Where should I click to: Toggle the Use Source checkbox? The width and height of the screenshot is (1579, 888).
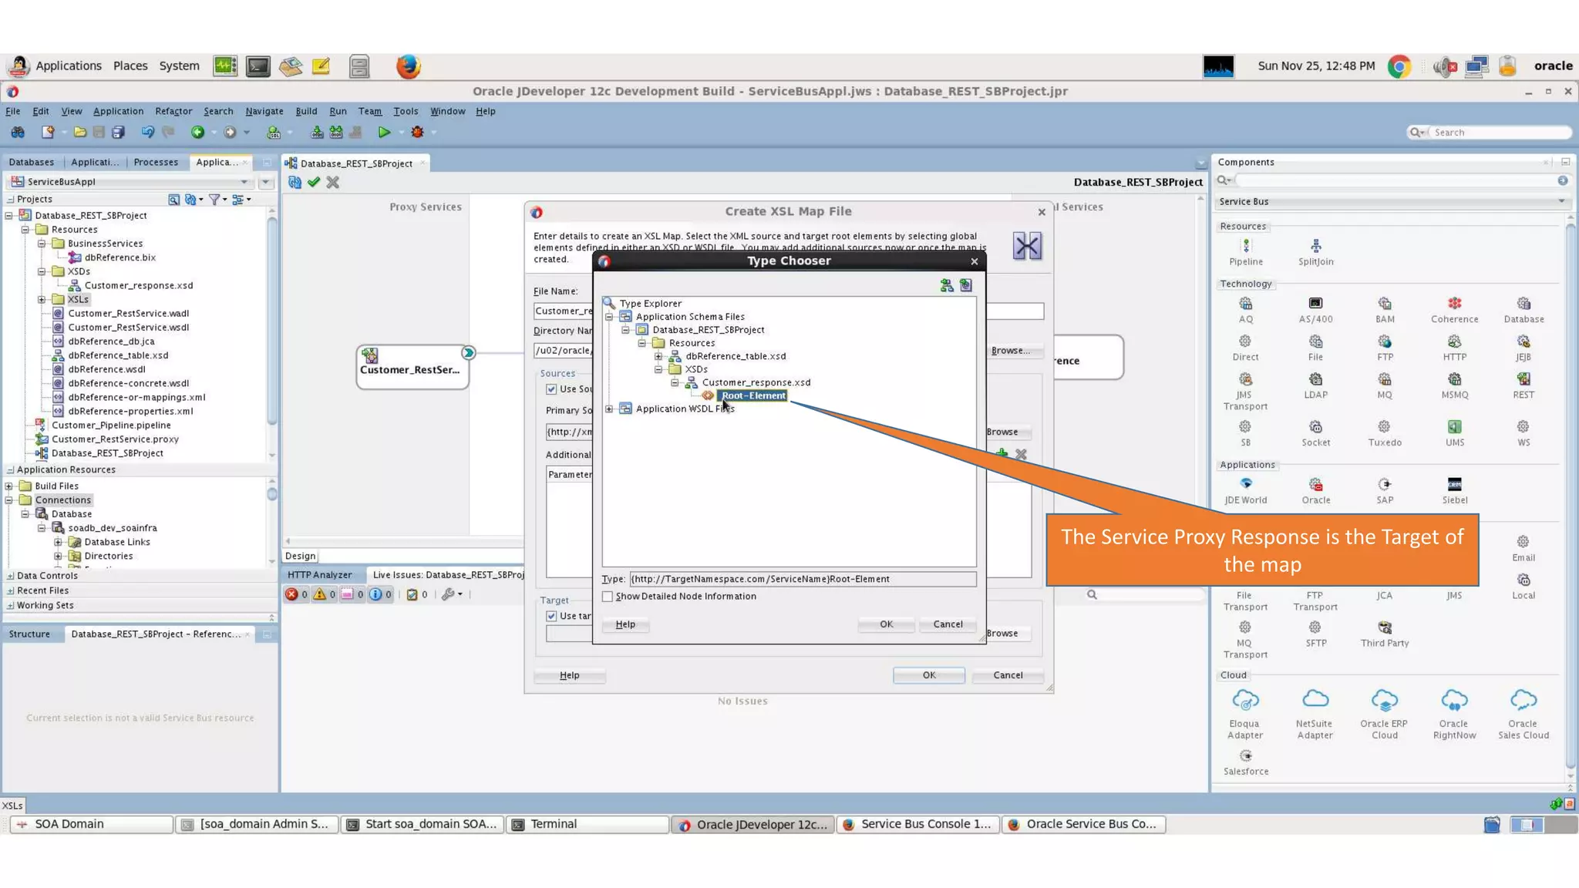point(551,389)
